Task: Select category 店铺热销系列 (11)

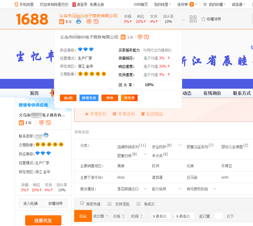Action: pos(131,146)
